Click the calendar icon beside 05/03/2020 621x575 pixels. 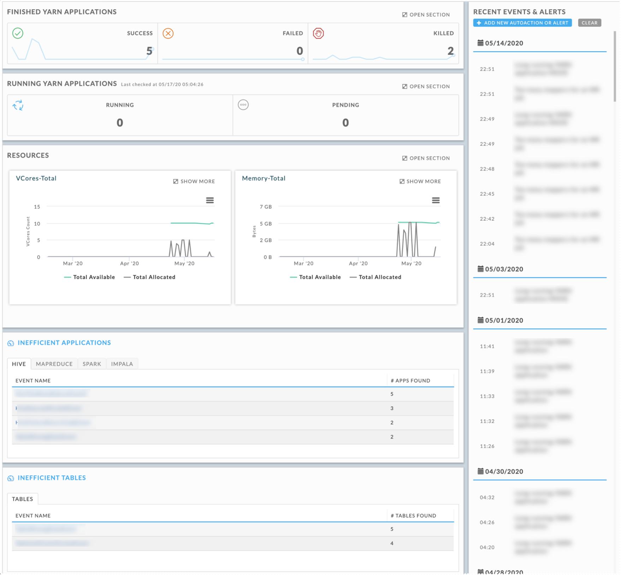pos(480,269)
